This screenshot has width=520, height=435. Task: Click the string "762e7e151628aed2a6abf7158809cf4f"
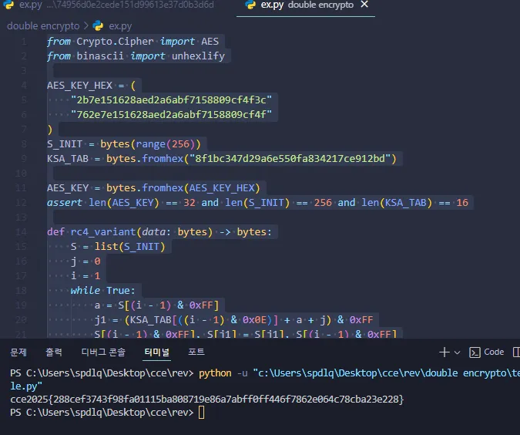[171, 115]
